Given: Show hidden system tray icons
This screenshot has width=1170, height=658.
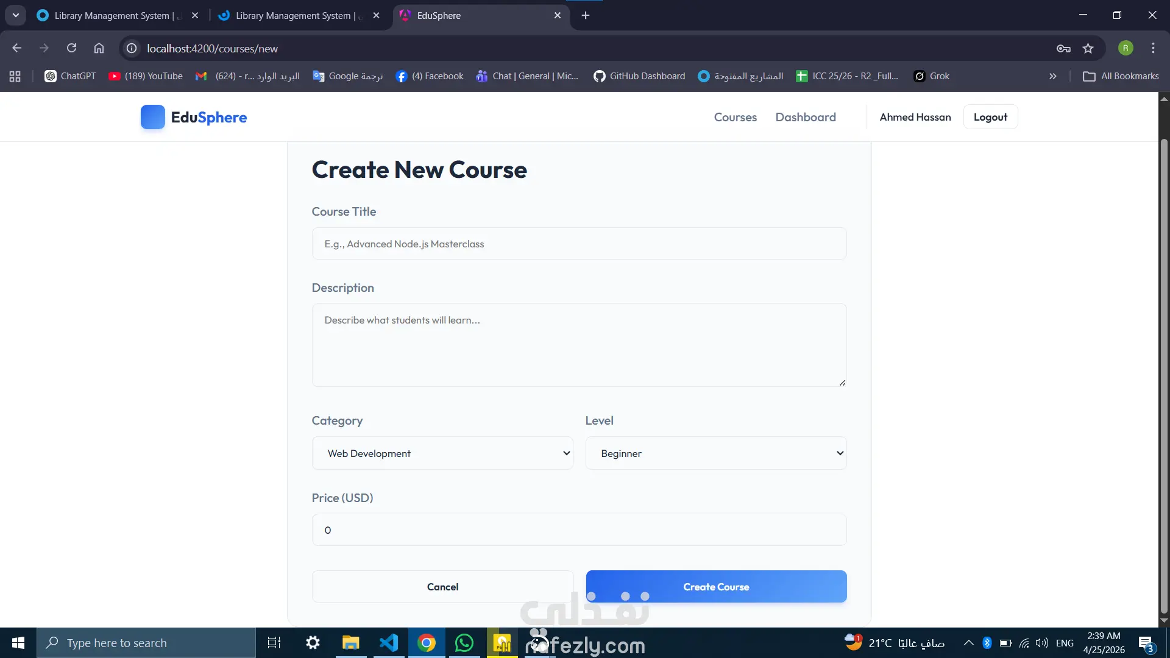Looking at the screenshot, I should point(968,643).
